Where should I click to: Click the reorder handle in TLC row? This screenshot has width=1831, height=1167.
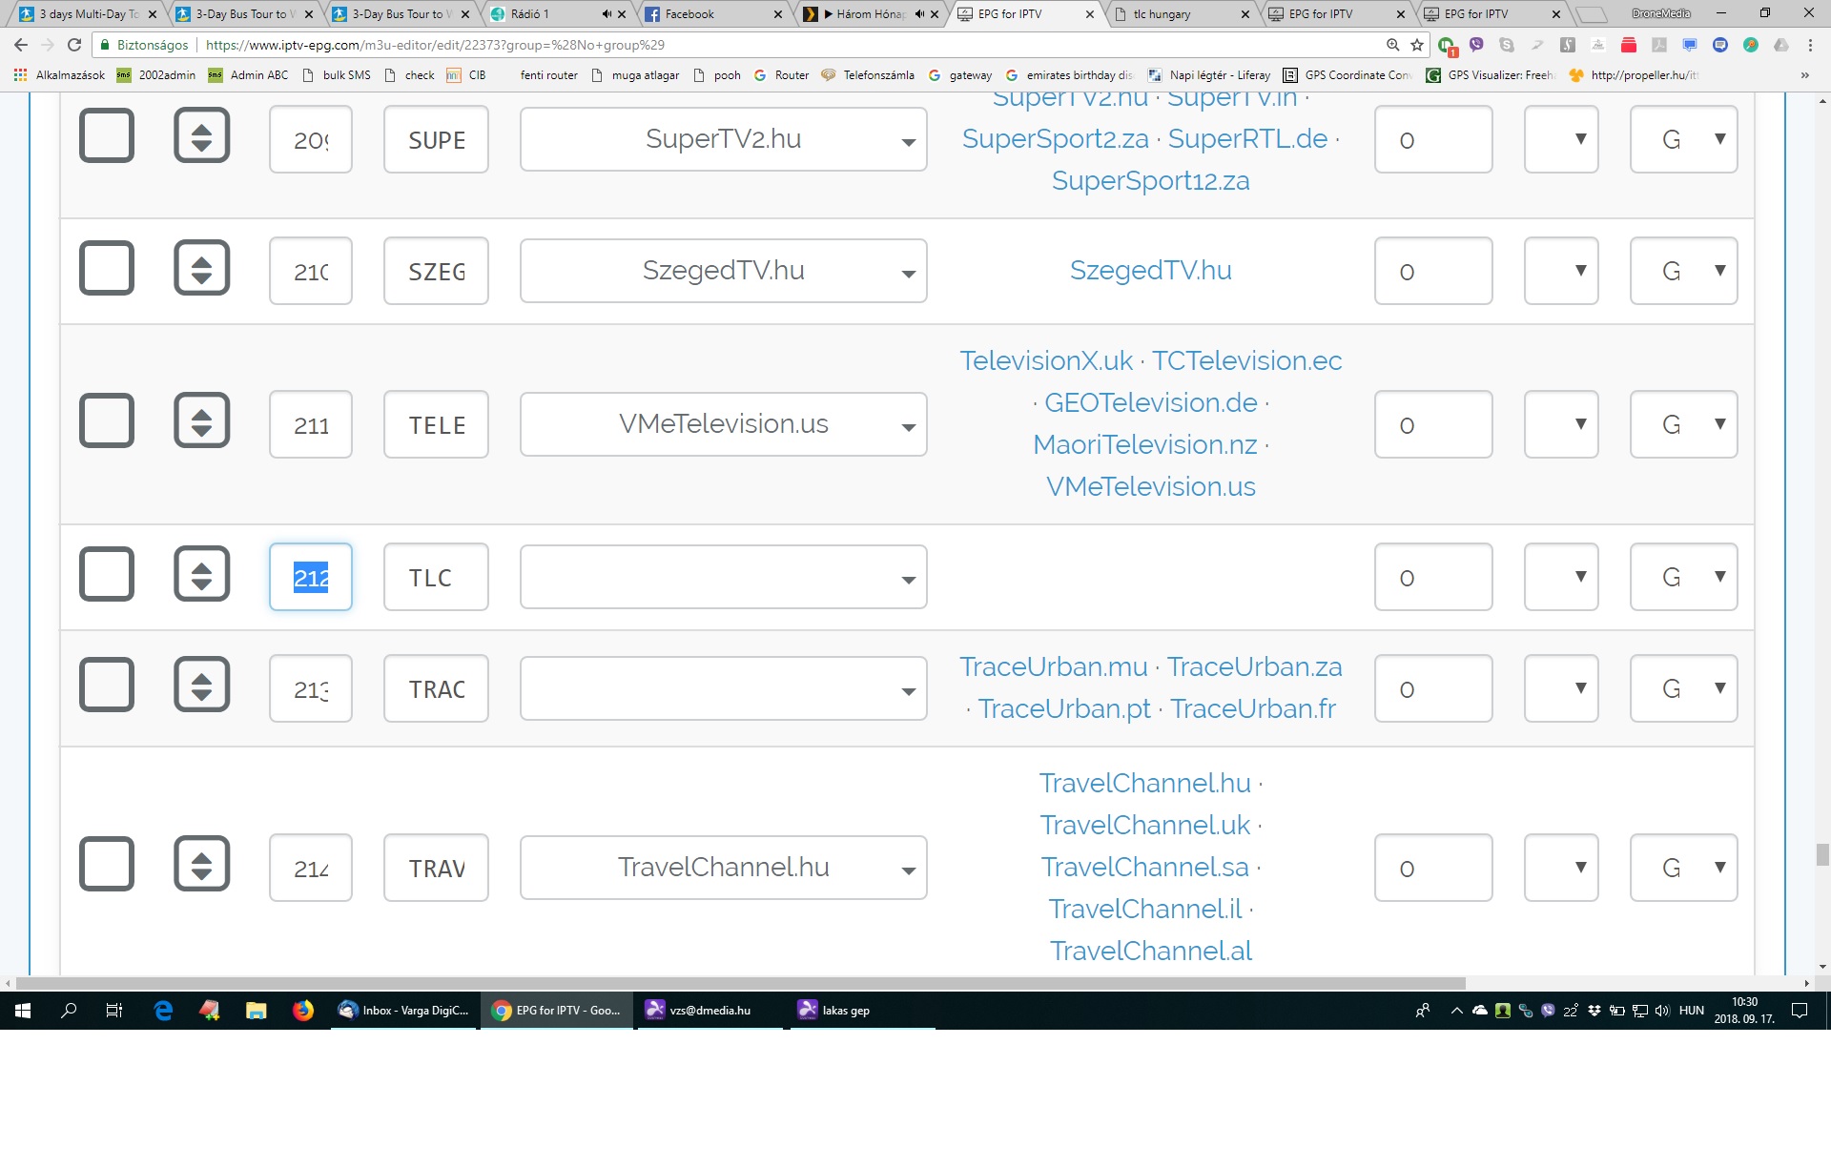click(201, 575)
